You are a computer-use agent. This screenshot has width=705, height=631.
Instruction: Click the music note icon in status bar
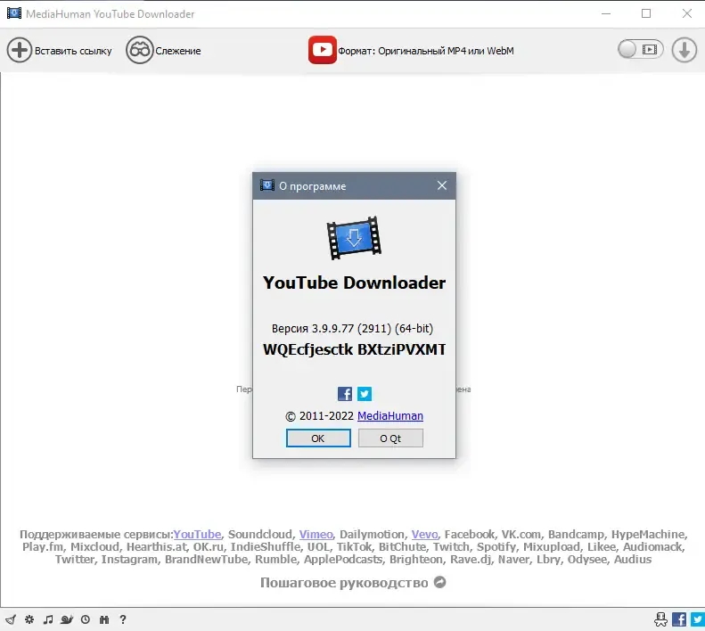click(48, 619)
